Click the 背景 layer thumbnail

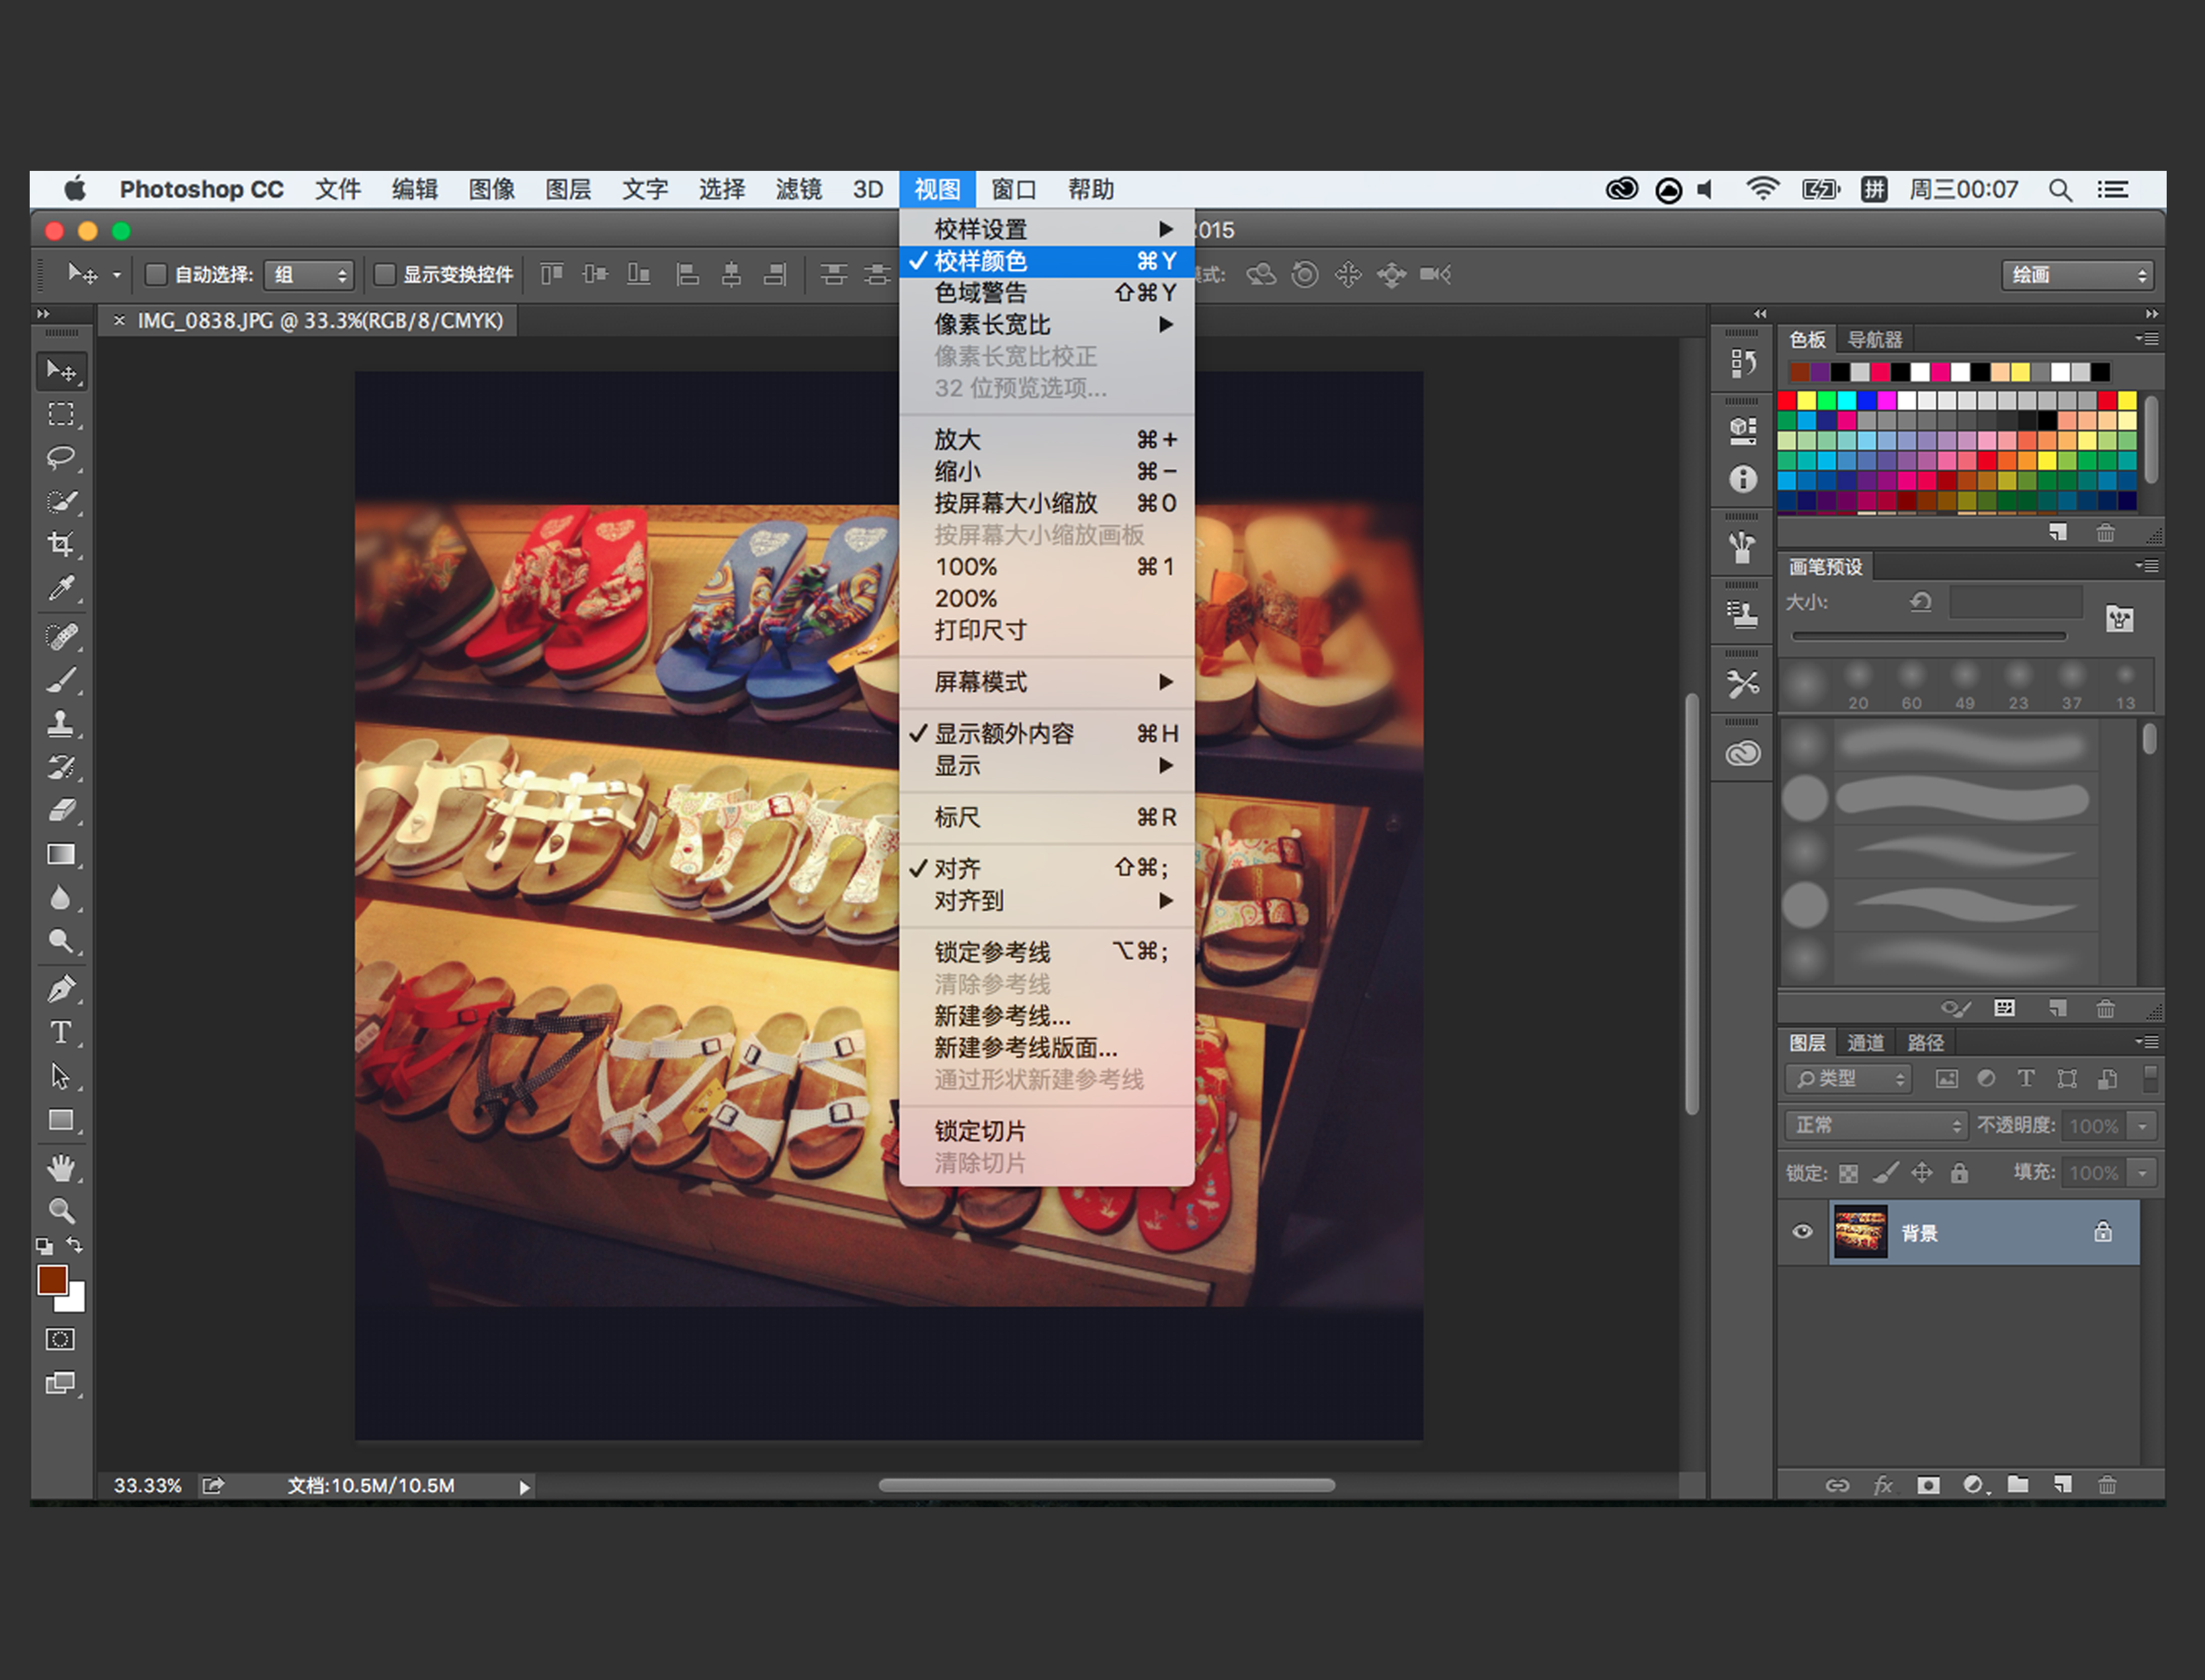click(x=1860, y=1232)
